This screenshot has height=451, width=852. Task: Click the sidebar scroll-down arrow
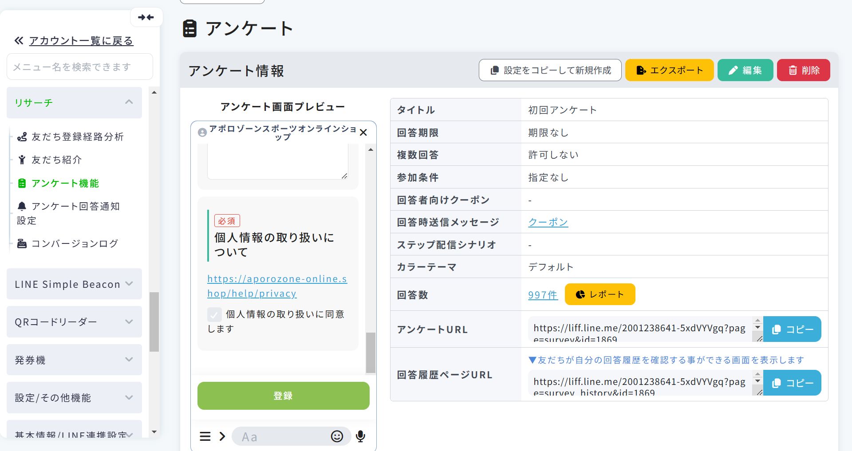(x=154, y=432)
